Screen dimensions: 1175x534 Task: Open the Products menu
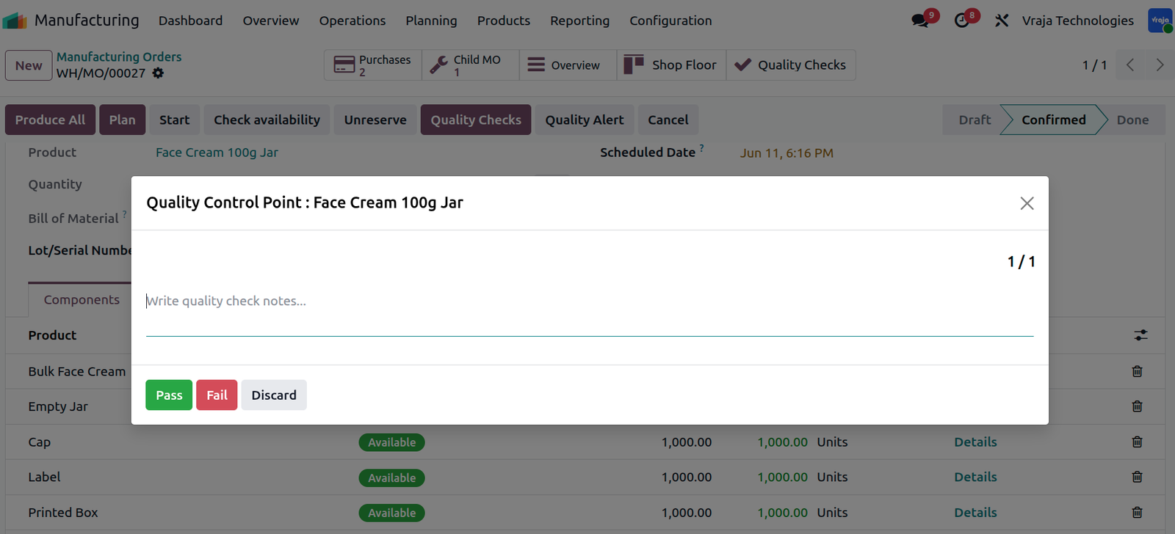(x=504, y=21)
